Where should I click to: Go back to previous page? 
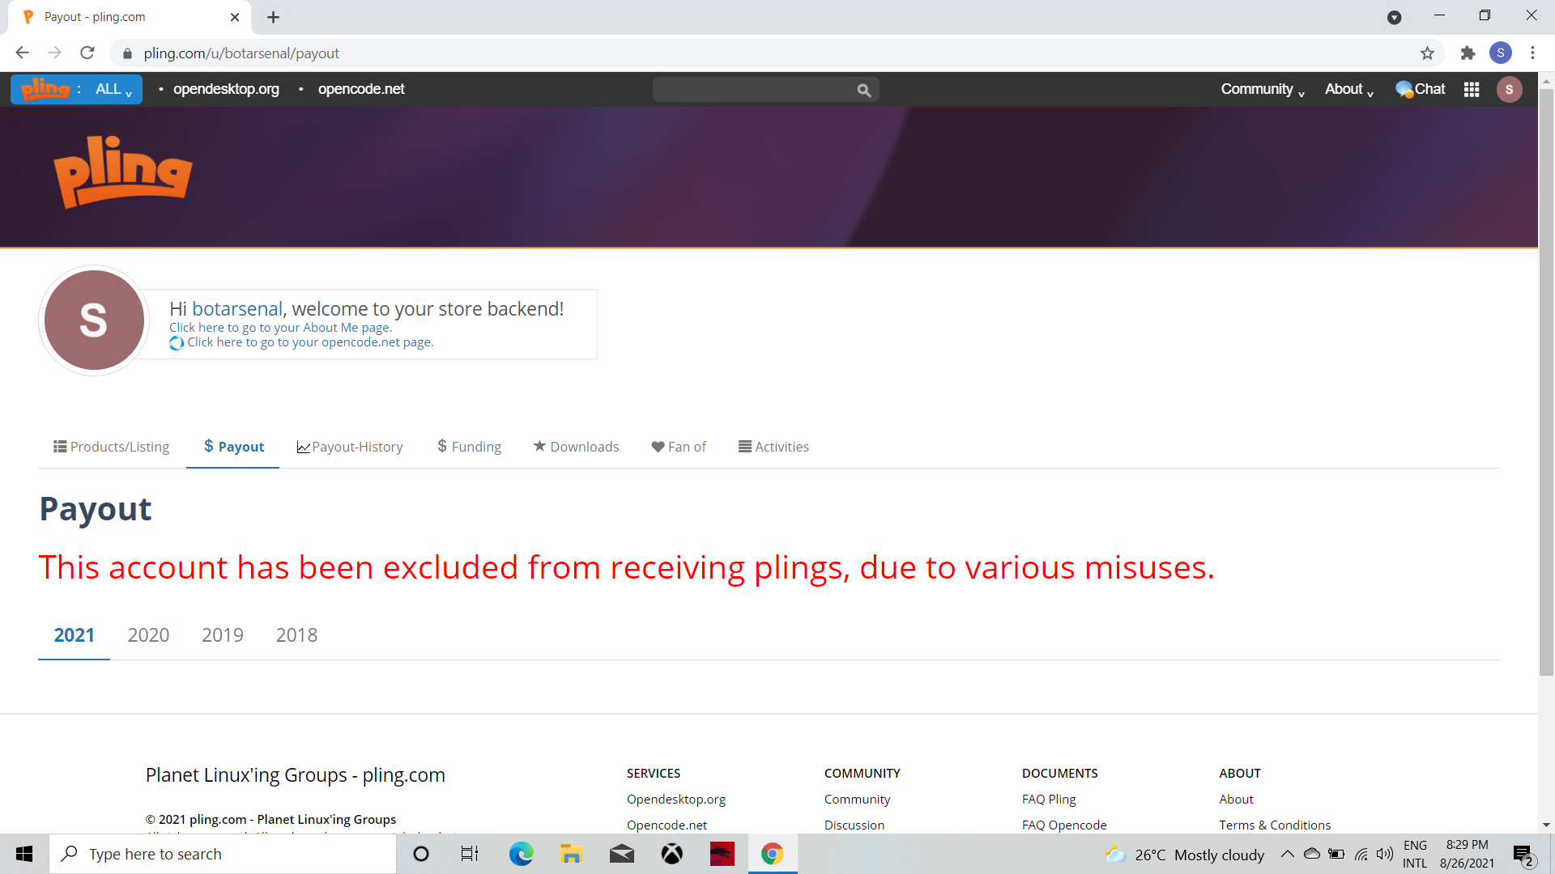(x=23, y=53)
